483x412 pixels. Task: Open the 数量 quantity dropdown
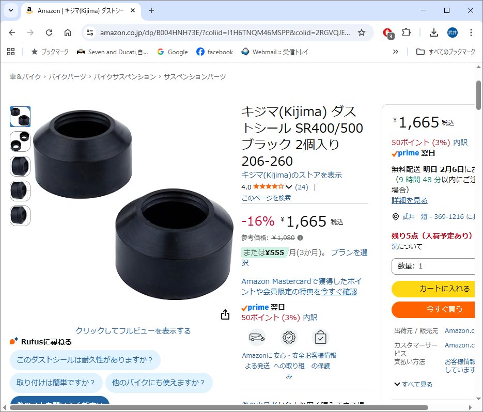433,266
